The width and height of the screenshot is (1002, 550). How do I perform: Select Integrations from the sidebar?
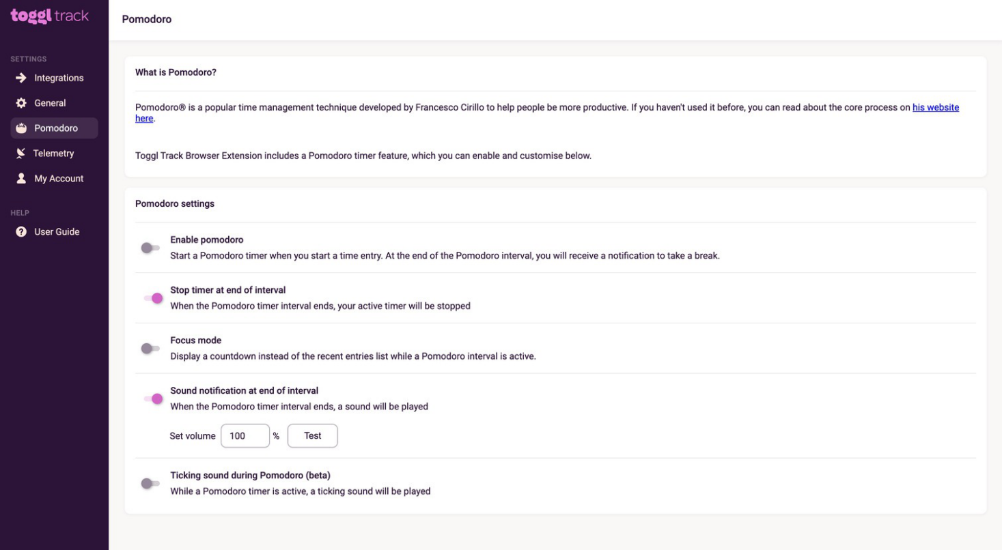pos(59,77)
